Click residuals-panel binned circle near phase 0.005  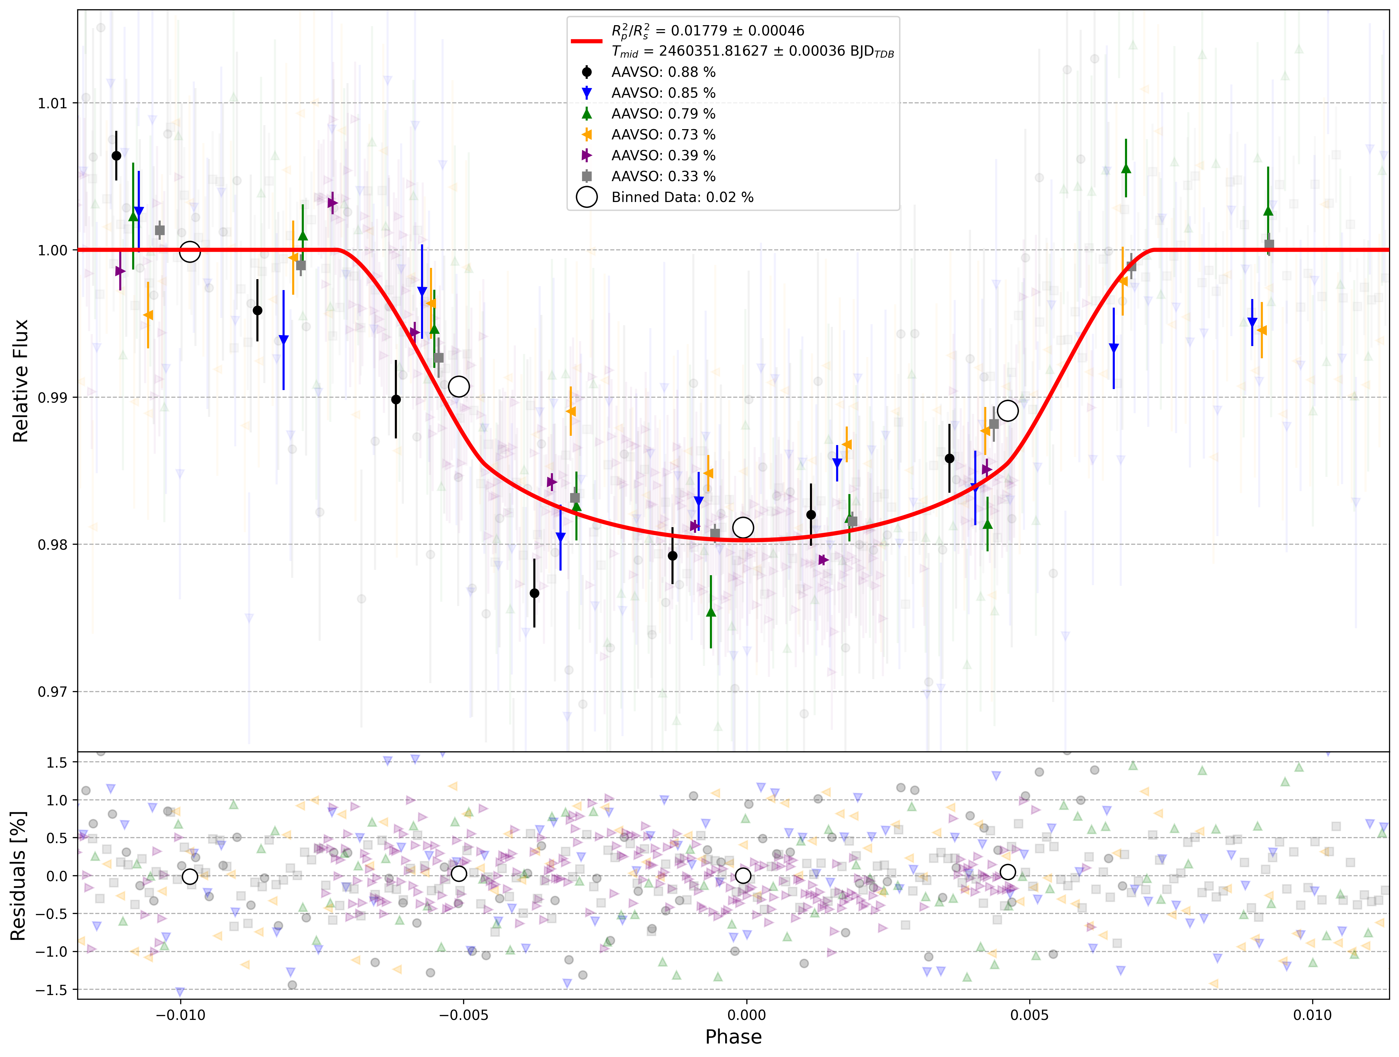point(1008,872)
